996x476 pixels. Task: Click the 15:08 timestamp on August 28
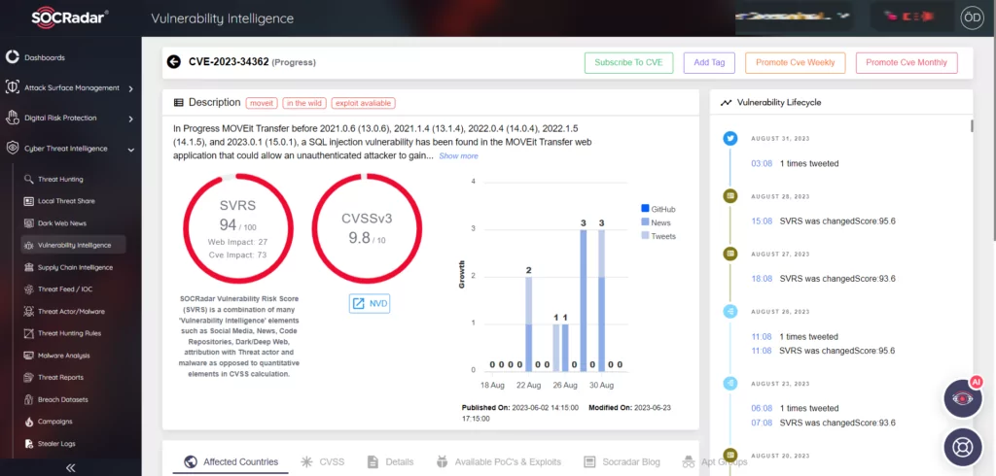pyautogui.click(x=762, y=221)
